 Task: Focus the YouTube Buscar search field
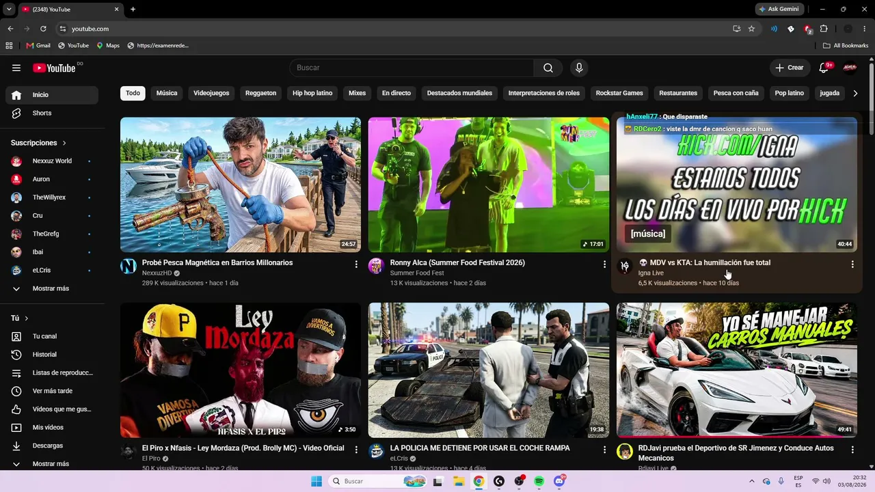[412, 68]
